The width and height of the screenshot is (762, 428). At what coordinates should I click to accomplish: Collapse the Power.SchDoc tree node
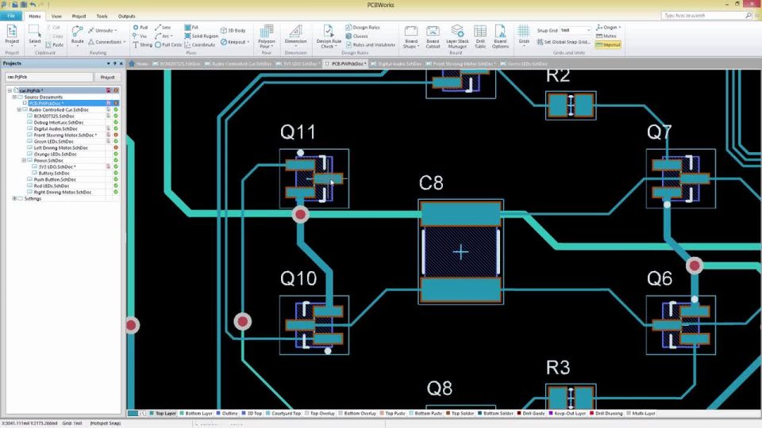point(24,160)
